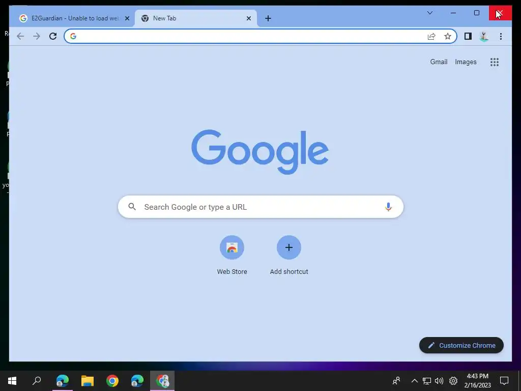
Task: Open the volume control in tray
Action: pyautogui.click(x=439, y=381)
